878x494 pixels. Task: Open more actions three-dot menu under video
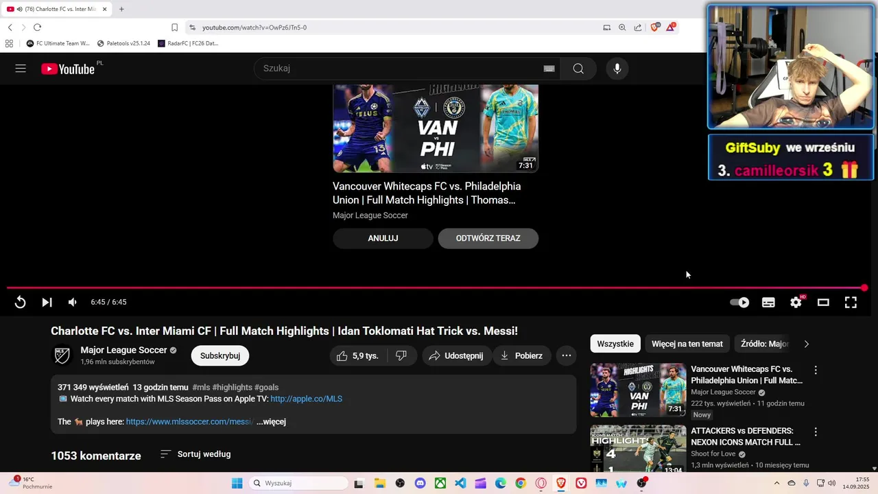click(x=566, y=355)
